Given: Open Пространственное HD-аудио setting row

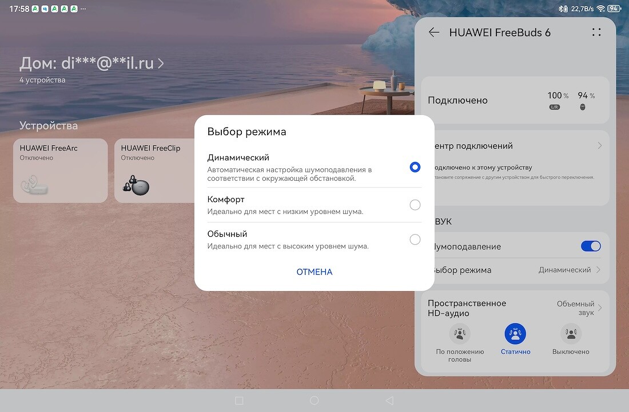Looking at the screenshot, I should click(x=515, y=308).
